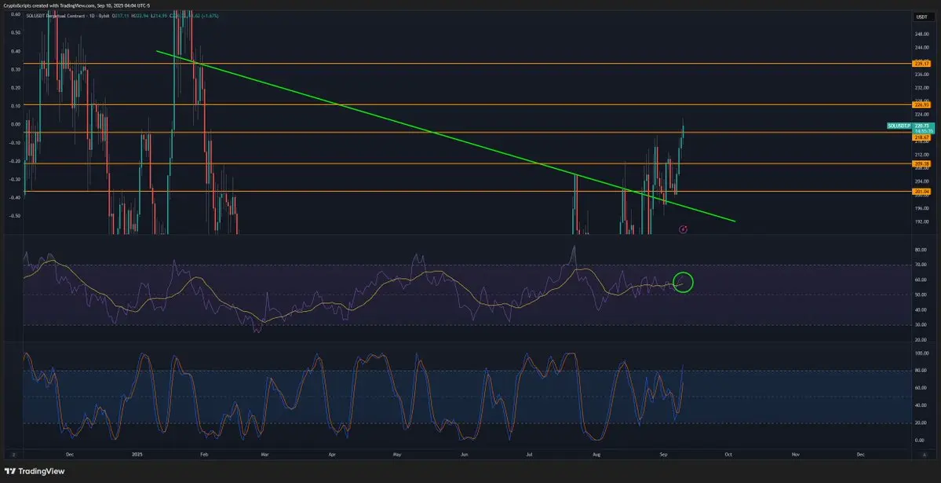The image size is (941, 483).
Task: Click the 226.93 orange price label
Action: click(x=921, y=104)
